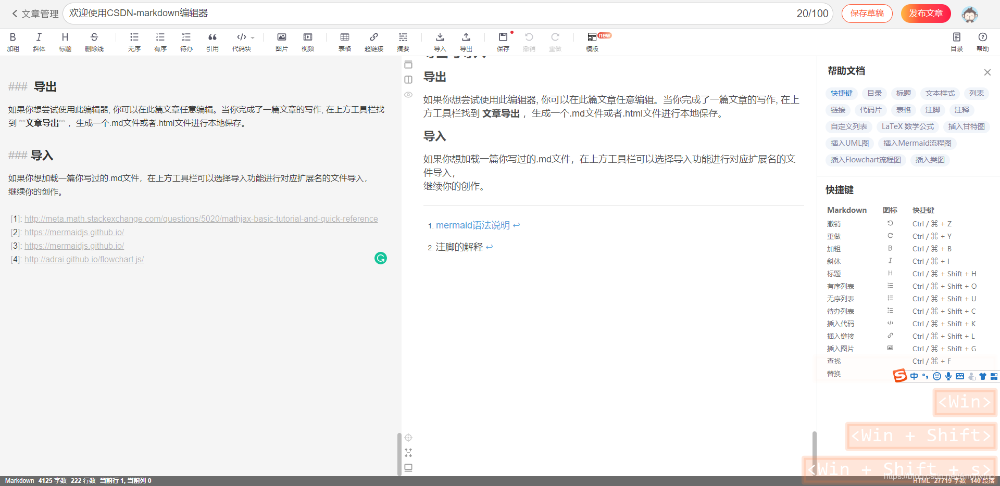Toggle preview visibility eye icon
Screen dimensions: 1000x486
[x=408, y=95]
